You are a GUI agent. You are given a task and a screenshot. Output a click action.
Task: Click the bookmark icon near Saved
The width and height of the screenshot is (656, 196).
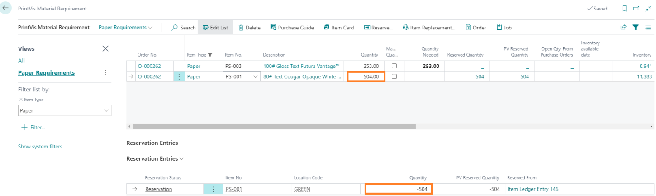(625, 9)
